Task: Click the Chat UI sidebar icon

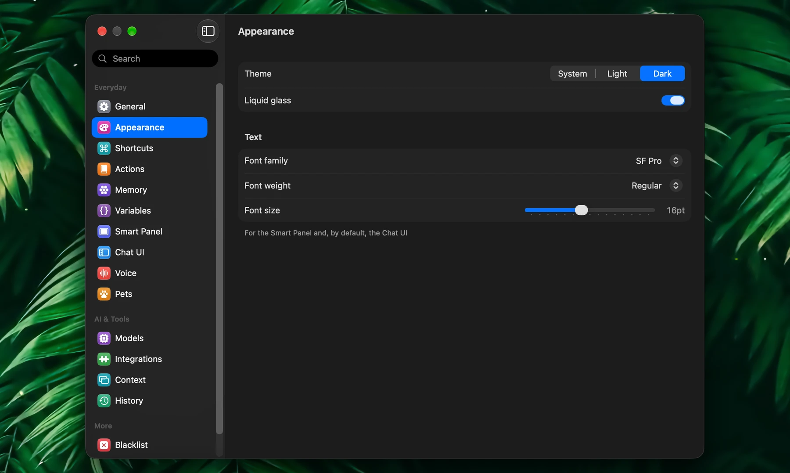Action: [104, 253]
